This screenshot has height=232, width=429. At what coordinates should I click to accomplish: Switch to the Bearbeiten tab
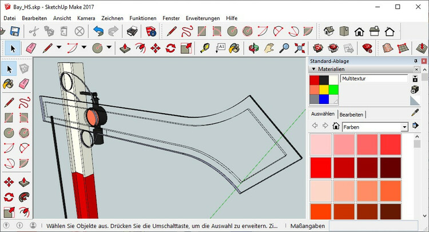coord(352,114)
